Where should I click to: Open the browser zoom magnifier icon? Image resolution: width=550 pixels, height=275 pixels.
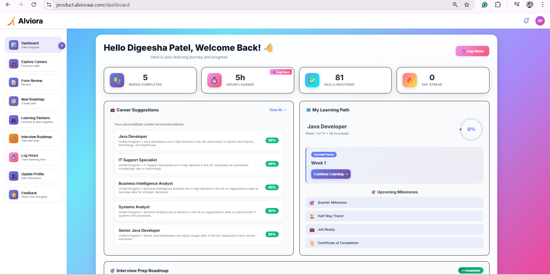point(455,5)
